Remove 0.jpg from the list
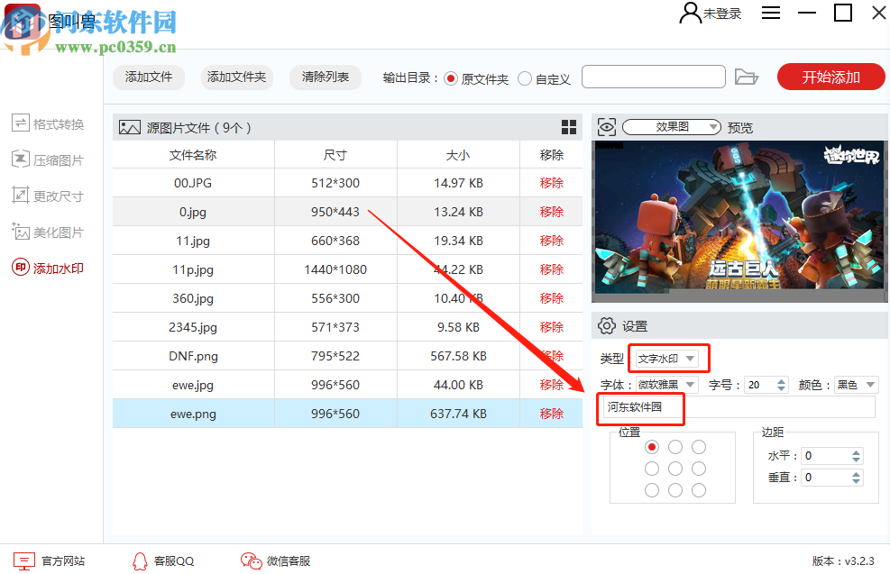The image size is (890, 574). coord(551,212)
